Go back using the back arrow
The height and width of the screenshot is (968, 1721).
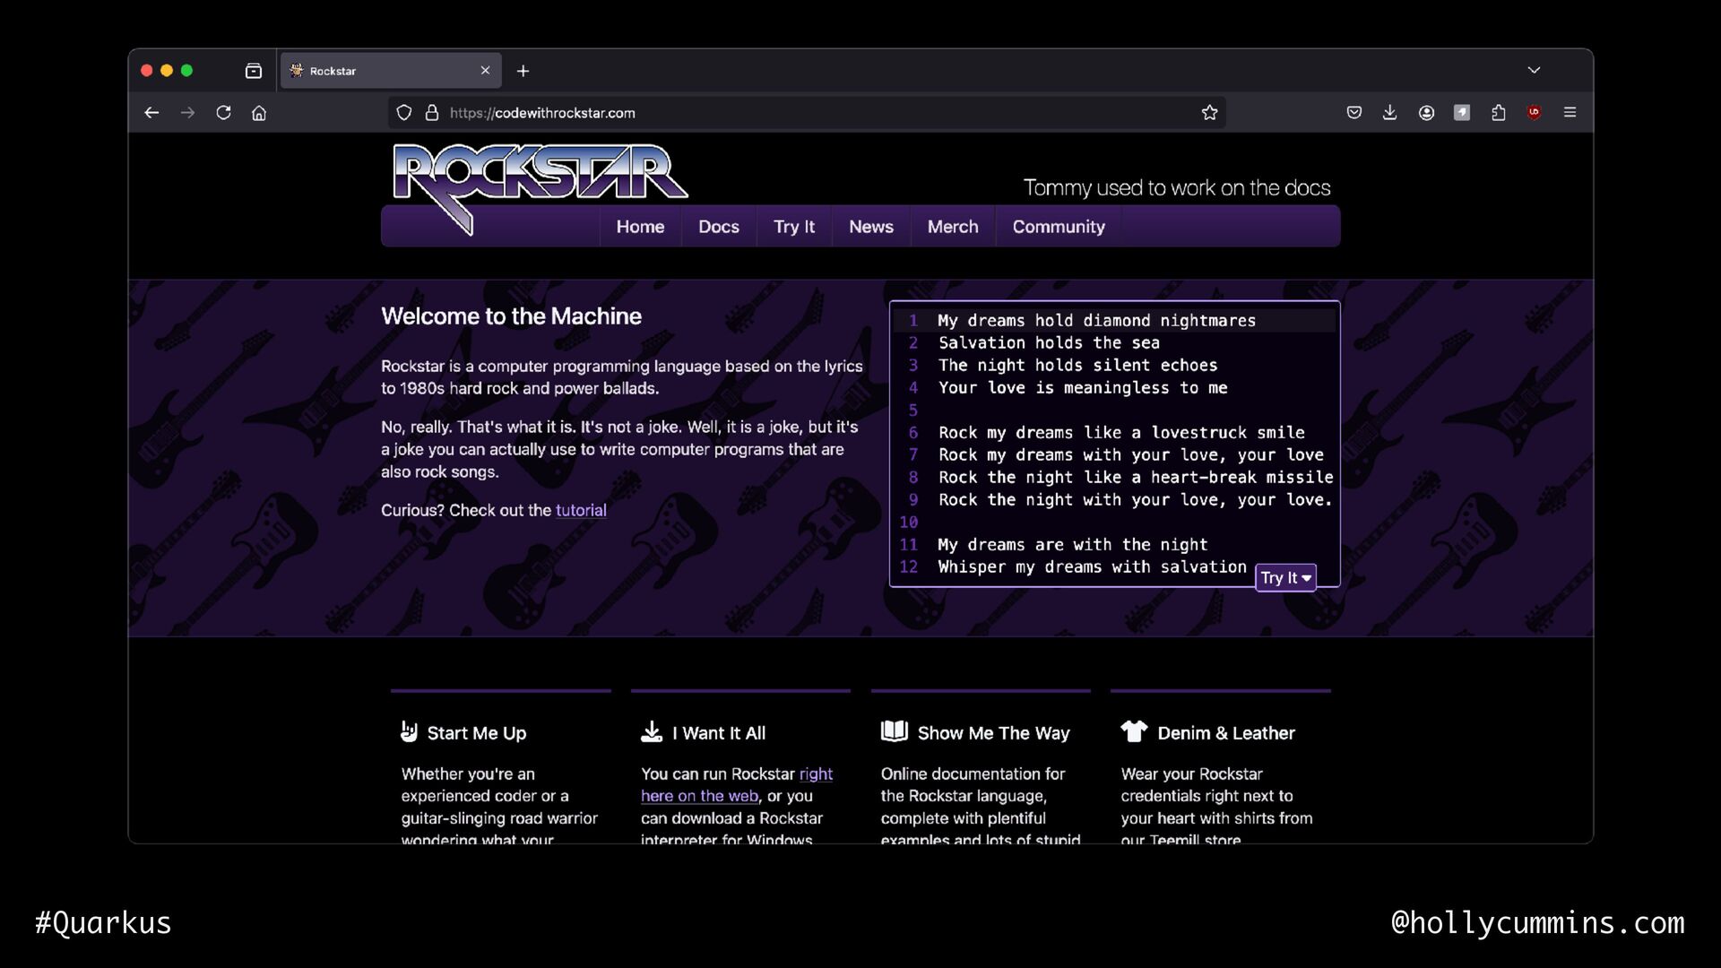tap(151, 113)
